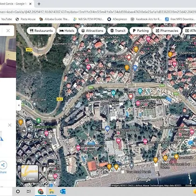Select the Dukley Hotel & Resort pin
The width and height of the screenshot is (196, 196).
tap(46, 133)
